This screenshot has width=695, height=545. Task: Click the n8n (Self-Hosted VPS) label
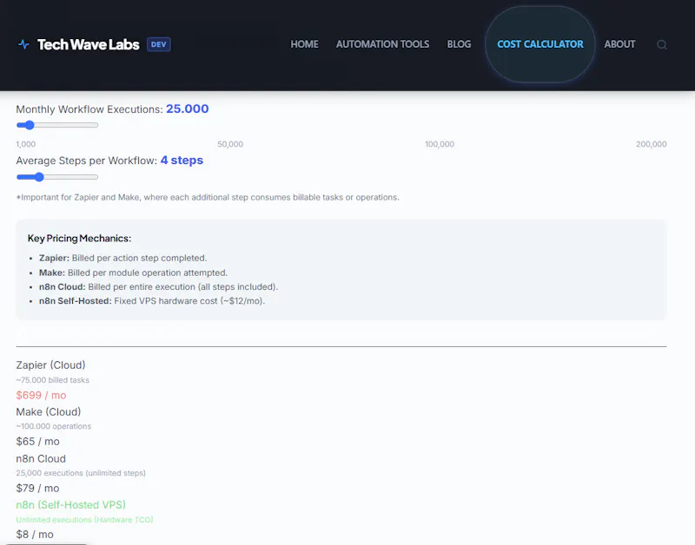[71, 505]
